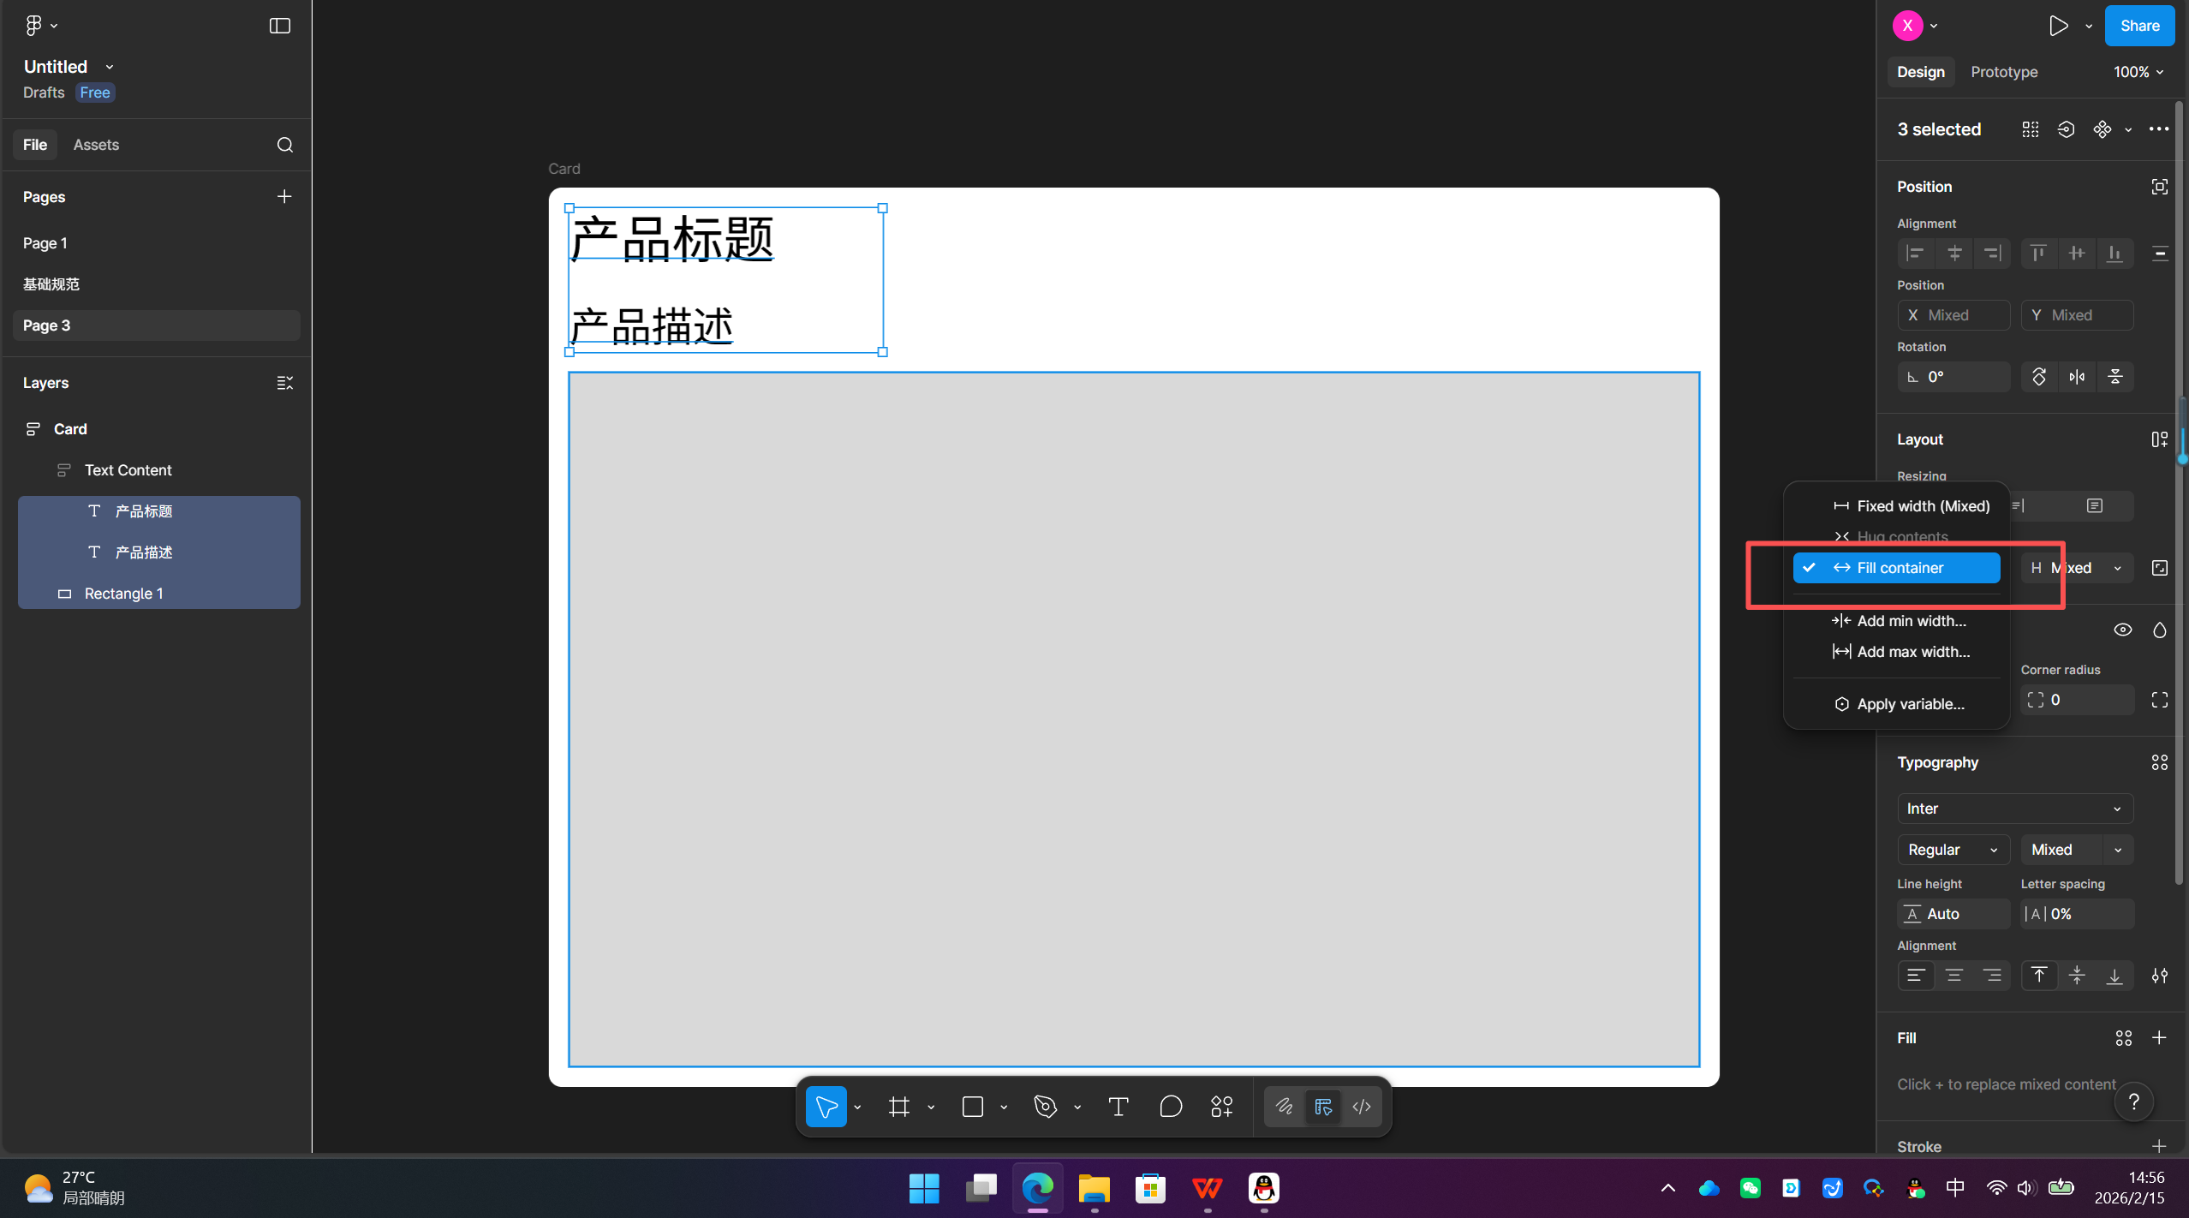This screenshot has width=2189, height=1218.
Task: Click the X position Mixed input field
Action: tap(1953, 315)
